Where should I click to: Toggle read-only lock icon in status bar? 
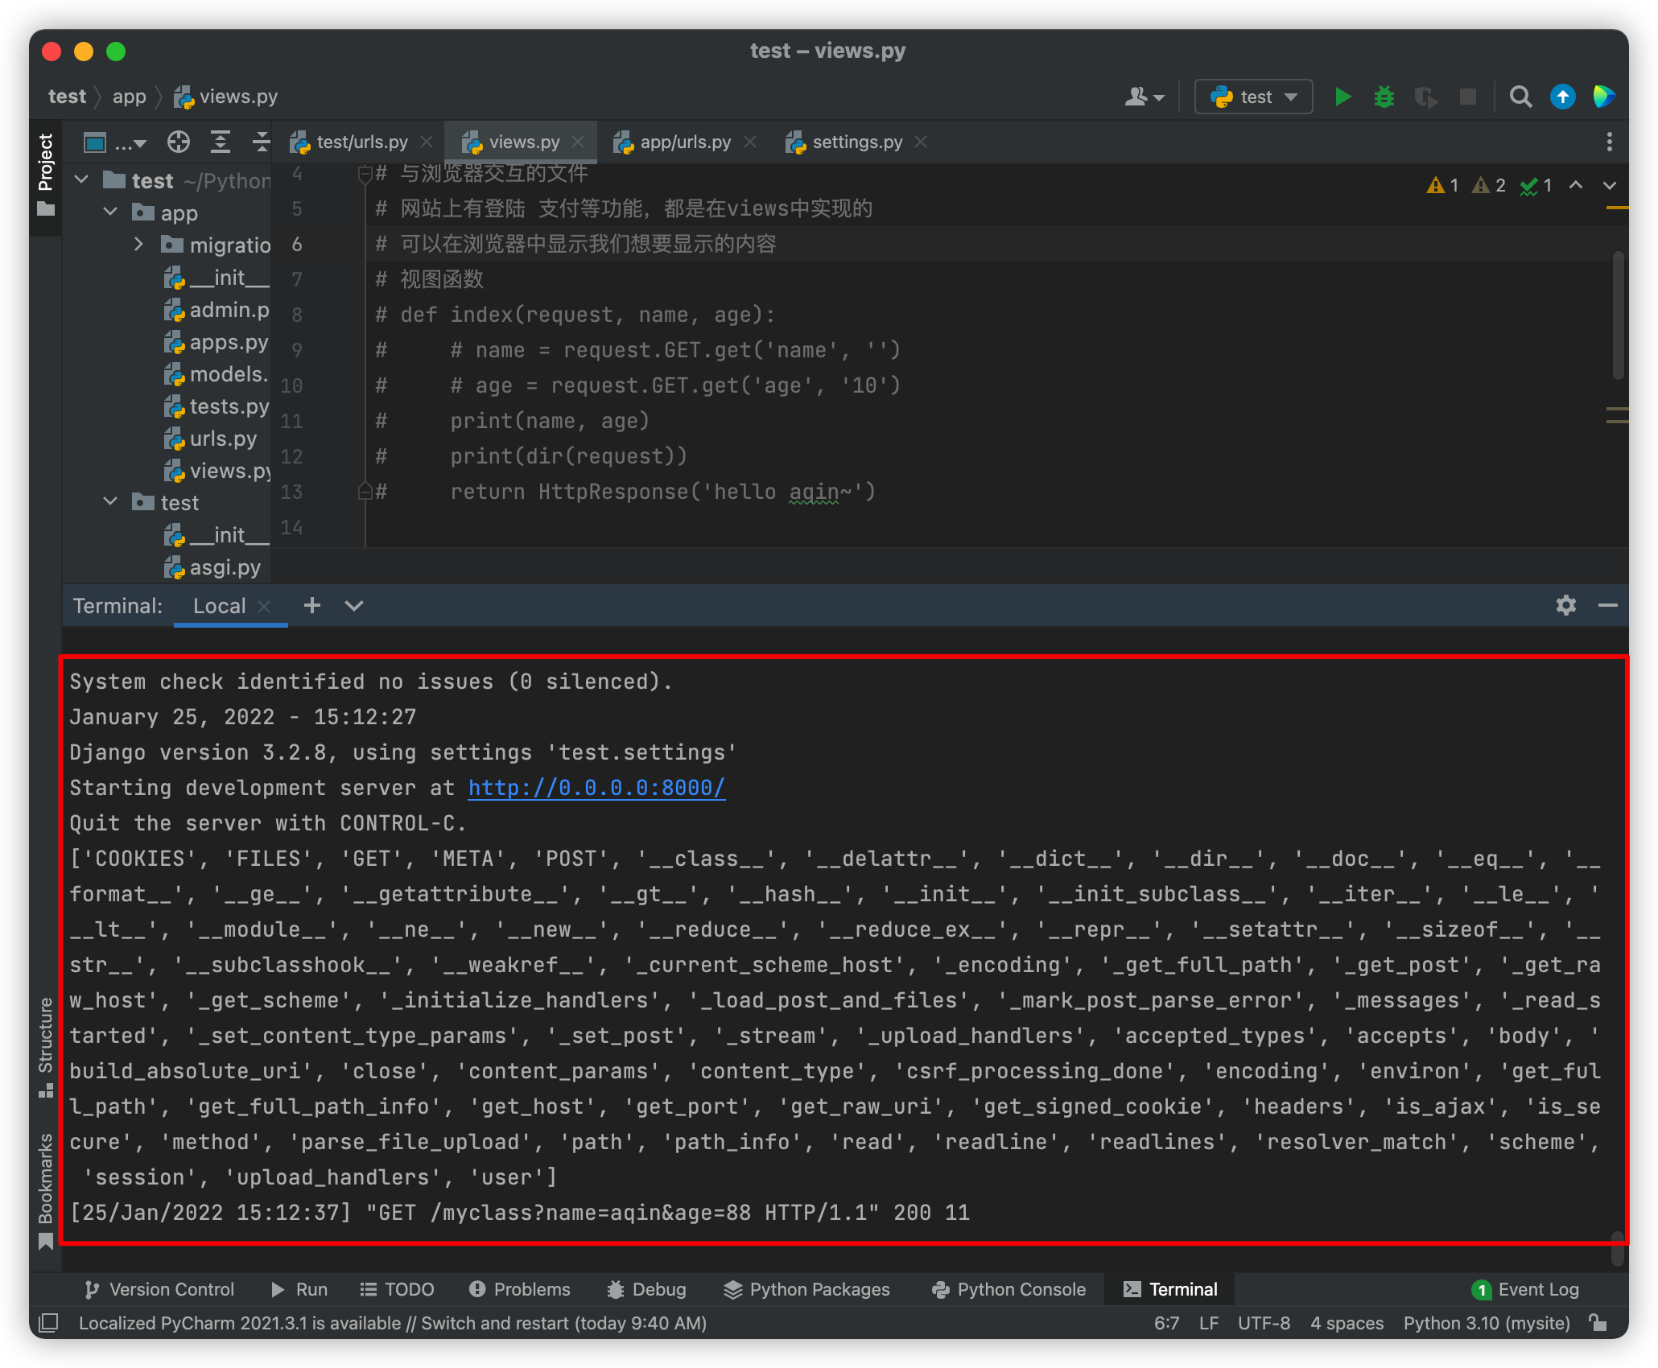1598,1323
